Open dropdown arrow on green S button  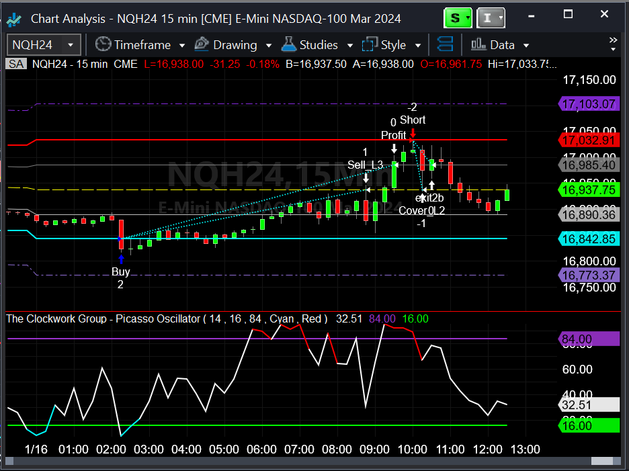click(x=468, y=18)
